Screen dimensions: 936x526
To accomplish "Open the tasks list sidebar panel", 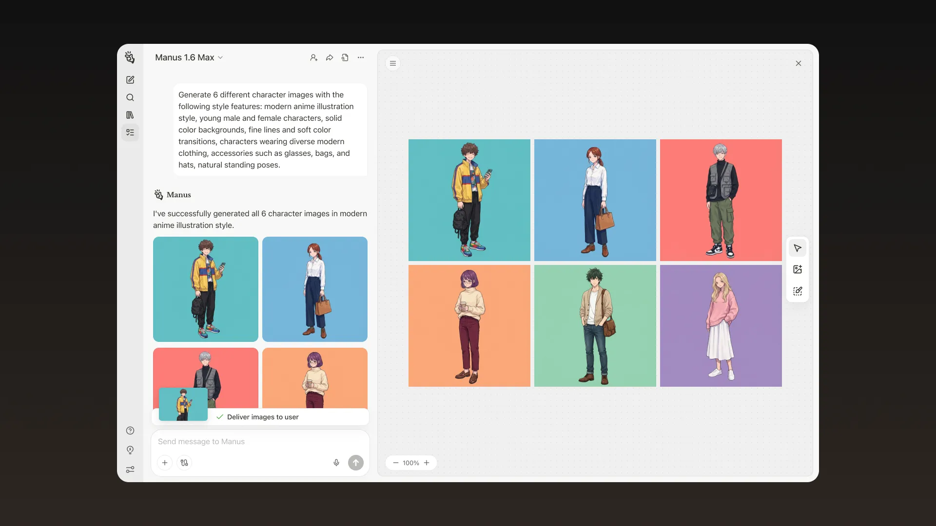I will click(130, 132).
